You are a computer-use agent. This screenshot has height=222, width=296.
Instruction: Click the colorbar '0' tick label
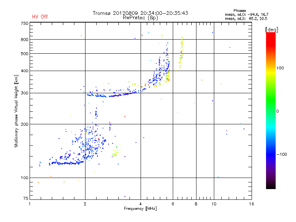pyautogui.click(x=277, y=111)
